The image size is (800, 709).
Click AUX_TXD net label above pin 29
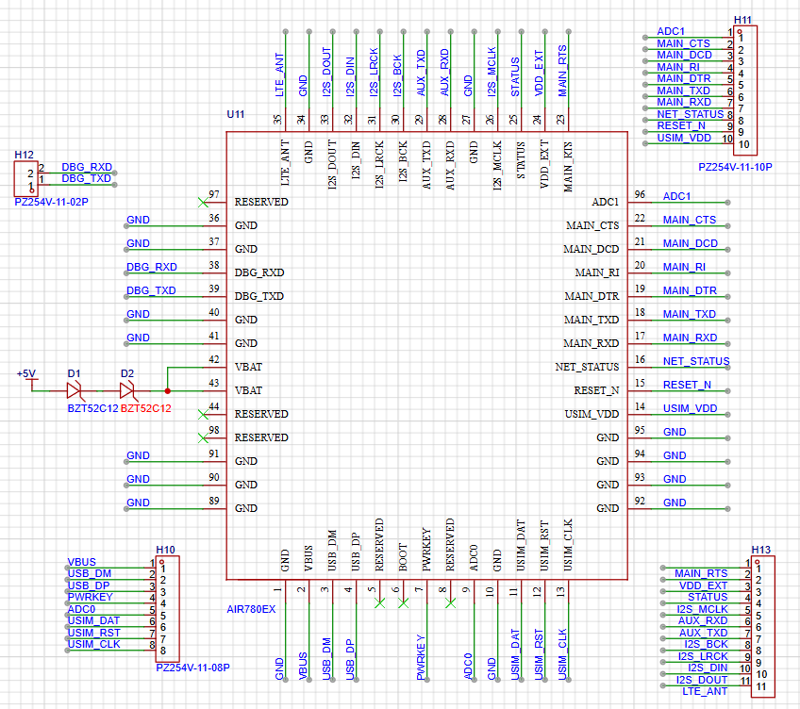click(x=421, y=73)
